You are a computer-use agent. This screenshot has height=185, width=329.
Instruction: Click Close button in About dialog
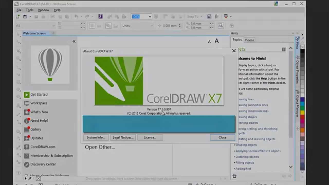(222, 137)
